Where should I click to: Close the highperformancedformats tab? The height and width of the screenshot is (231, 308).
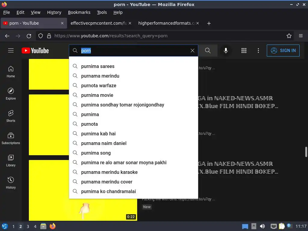click(x=198, y=23)
